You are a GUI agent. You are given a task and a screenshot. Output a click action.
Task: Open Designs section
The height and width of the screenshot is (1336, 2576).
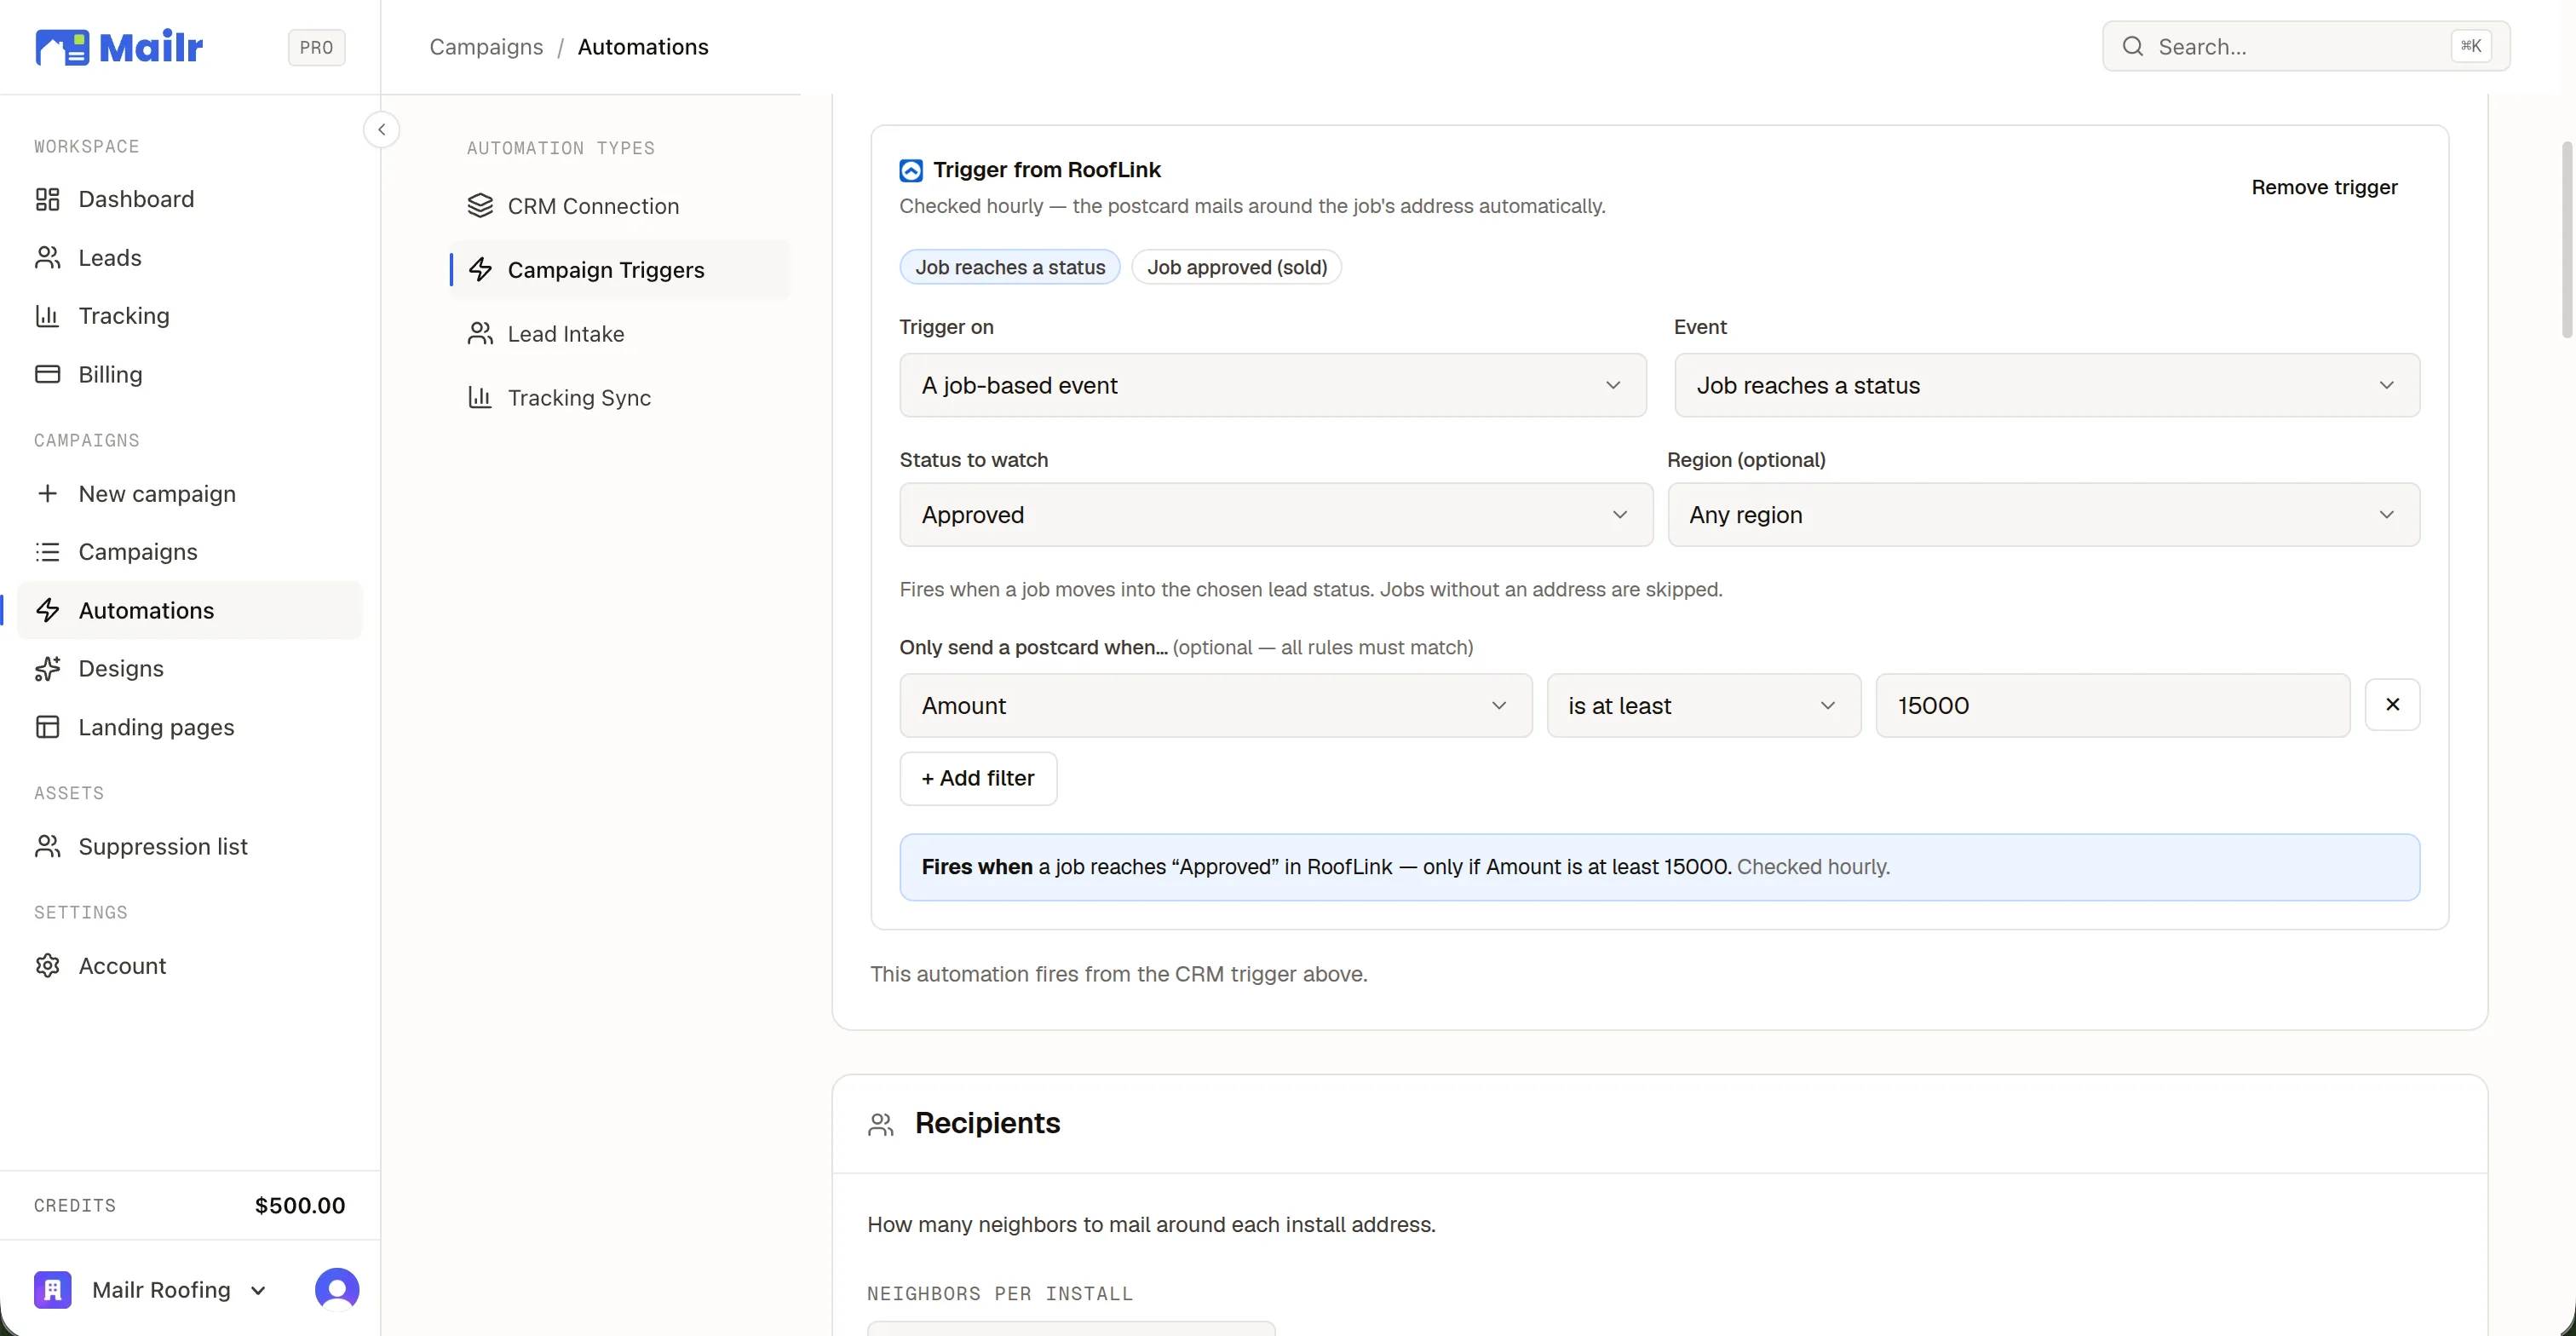pyautogui.click(x=190, y=669)
